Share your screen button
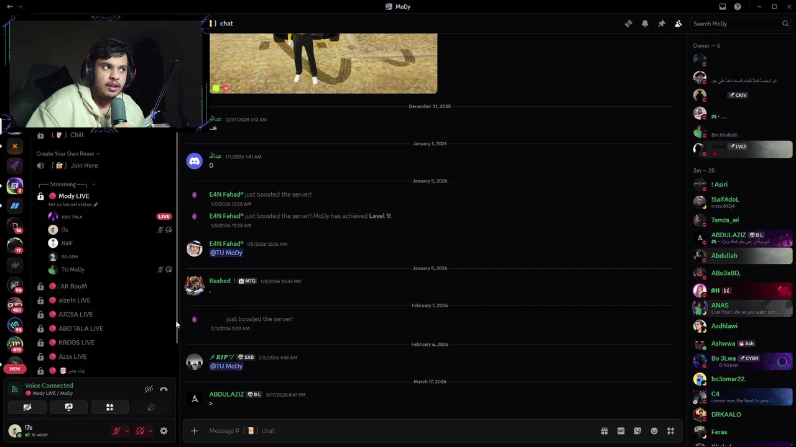This screenshot has height=447, width=796. [68, 407]
